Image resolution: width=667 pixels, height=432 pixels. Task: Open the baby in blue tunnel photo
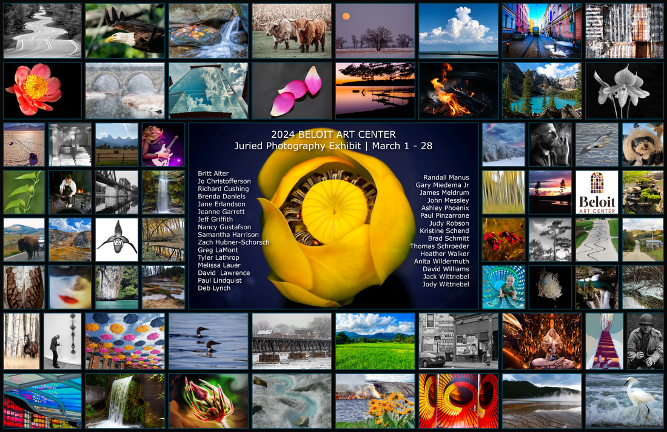[504, 287]
